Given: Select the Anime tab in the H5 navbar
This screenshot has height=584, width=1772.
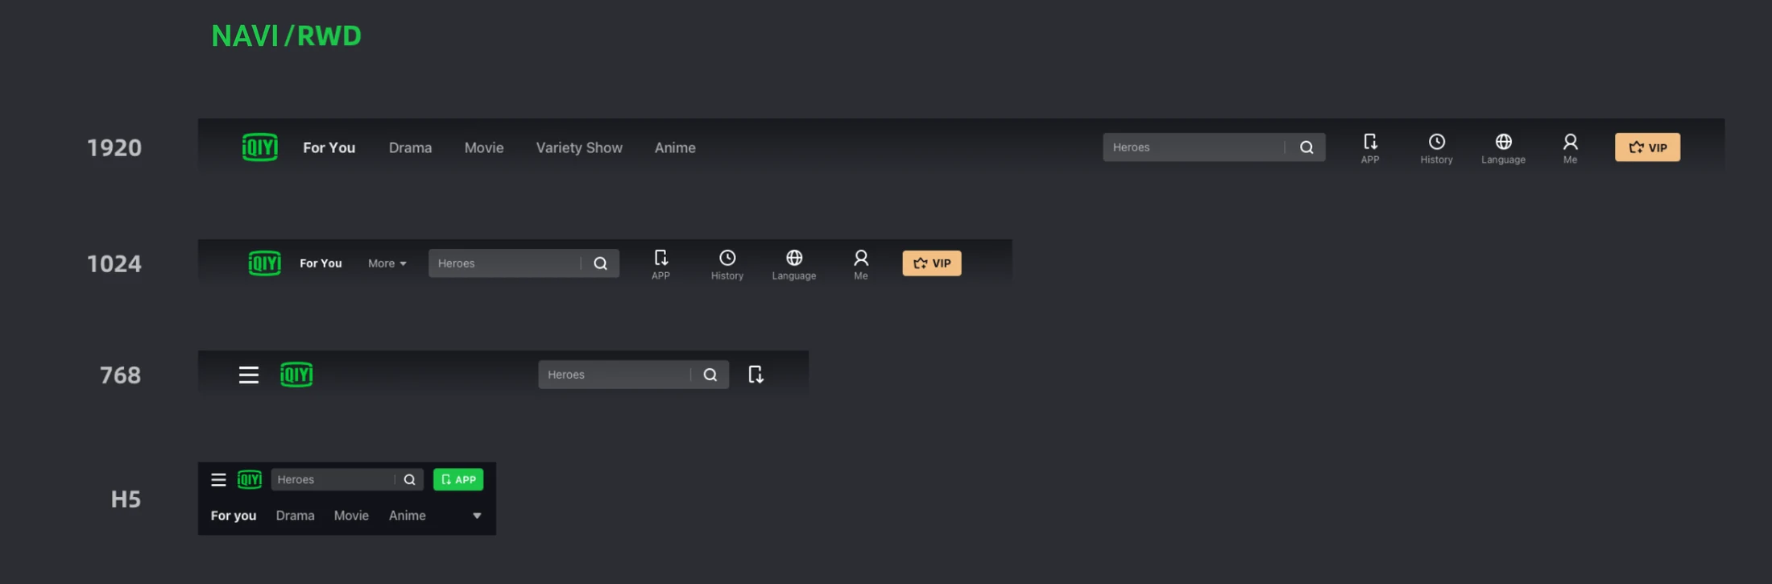Looking at the screenshot, I should [x=408, y=516].
